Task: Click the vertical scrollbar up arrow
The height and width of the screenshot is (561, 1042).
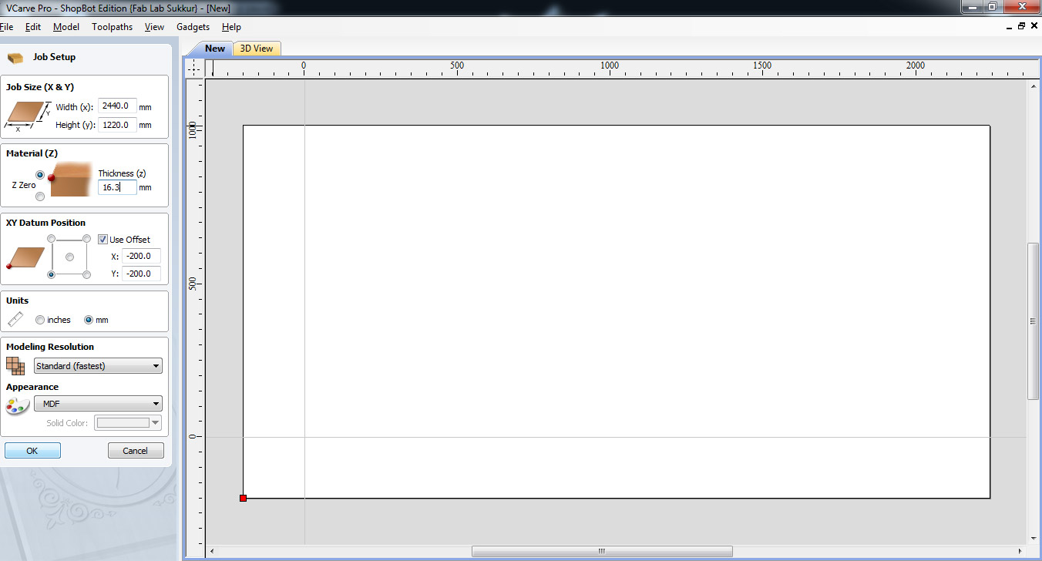Action: click(1034, 86)
